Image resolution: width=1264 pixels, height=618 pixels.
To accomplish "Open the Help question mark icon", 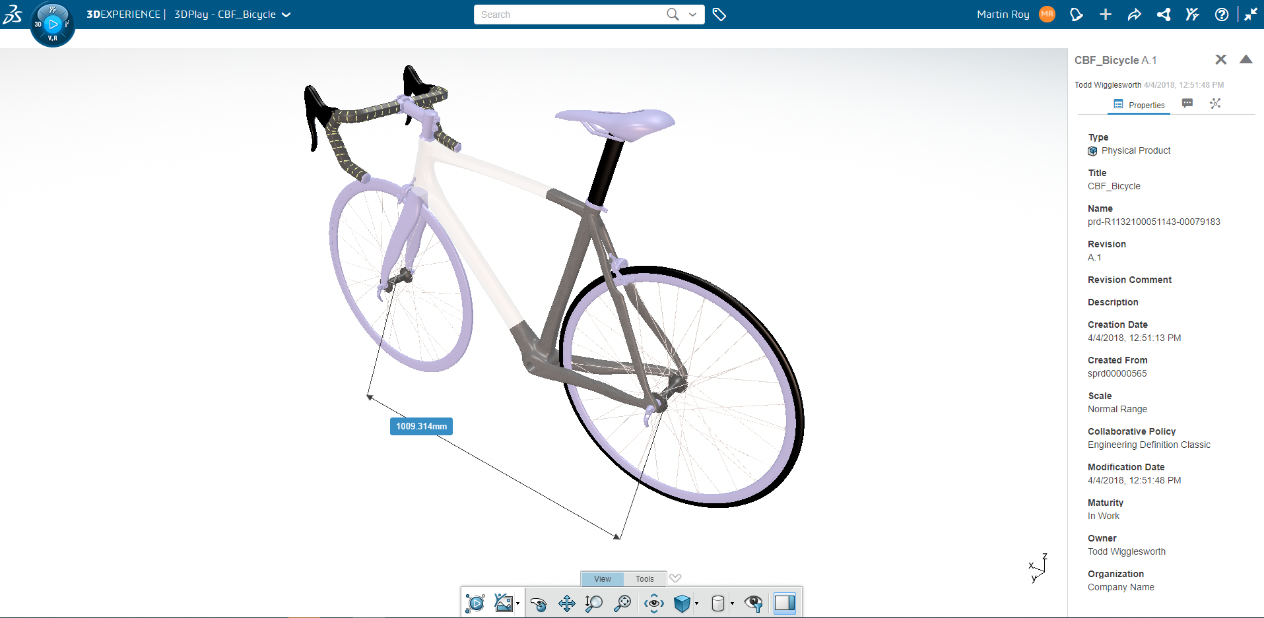I will coord(1221,15).
